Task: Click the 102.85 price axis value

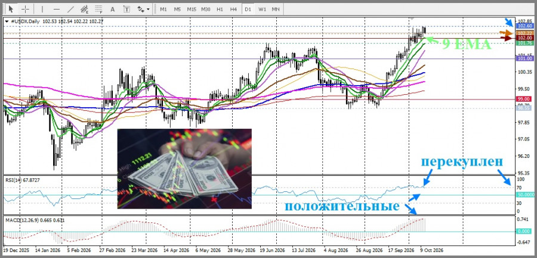Action: pos(524,21)
